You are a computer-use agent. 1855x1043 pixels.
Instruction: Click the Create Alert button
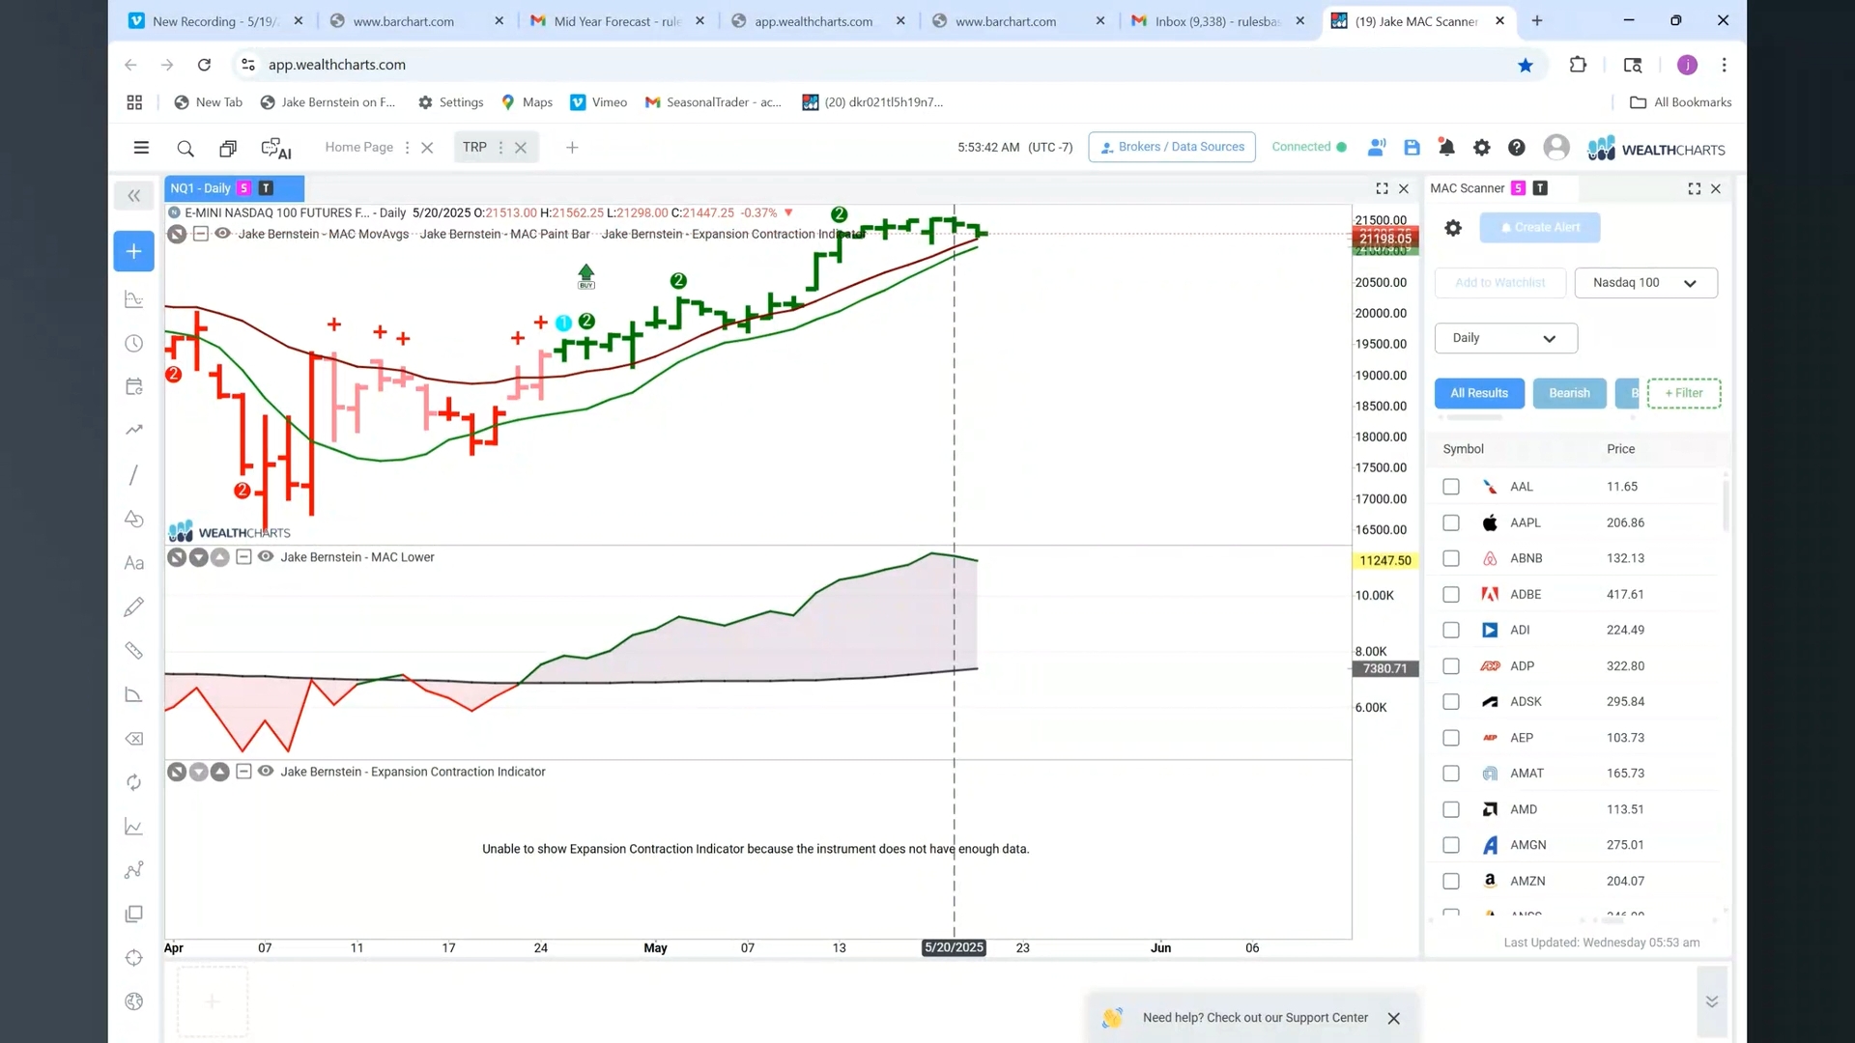click(1540, 228)
